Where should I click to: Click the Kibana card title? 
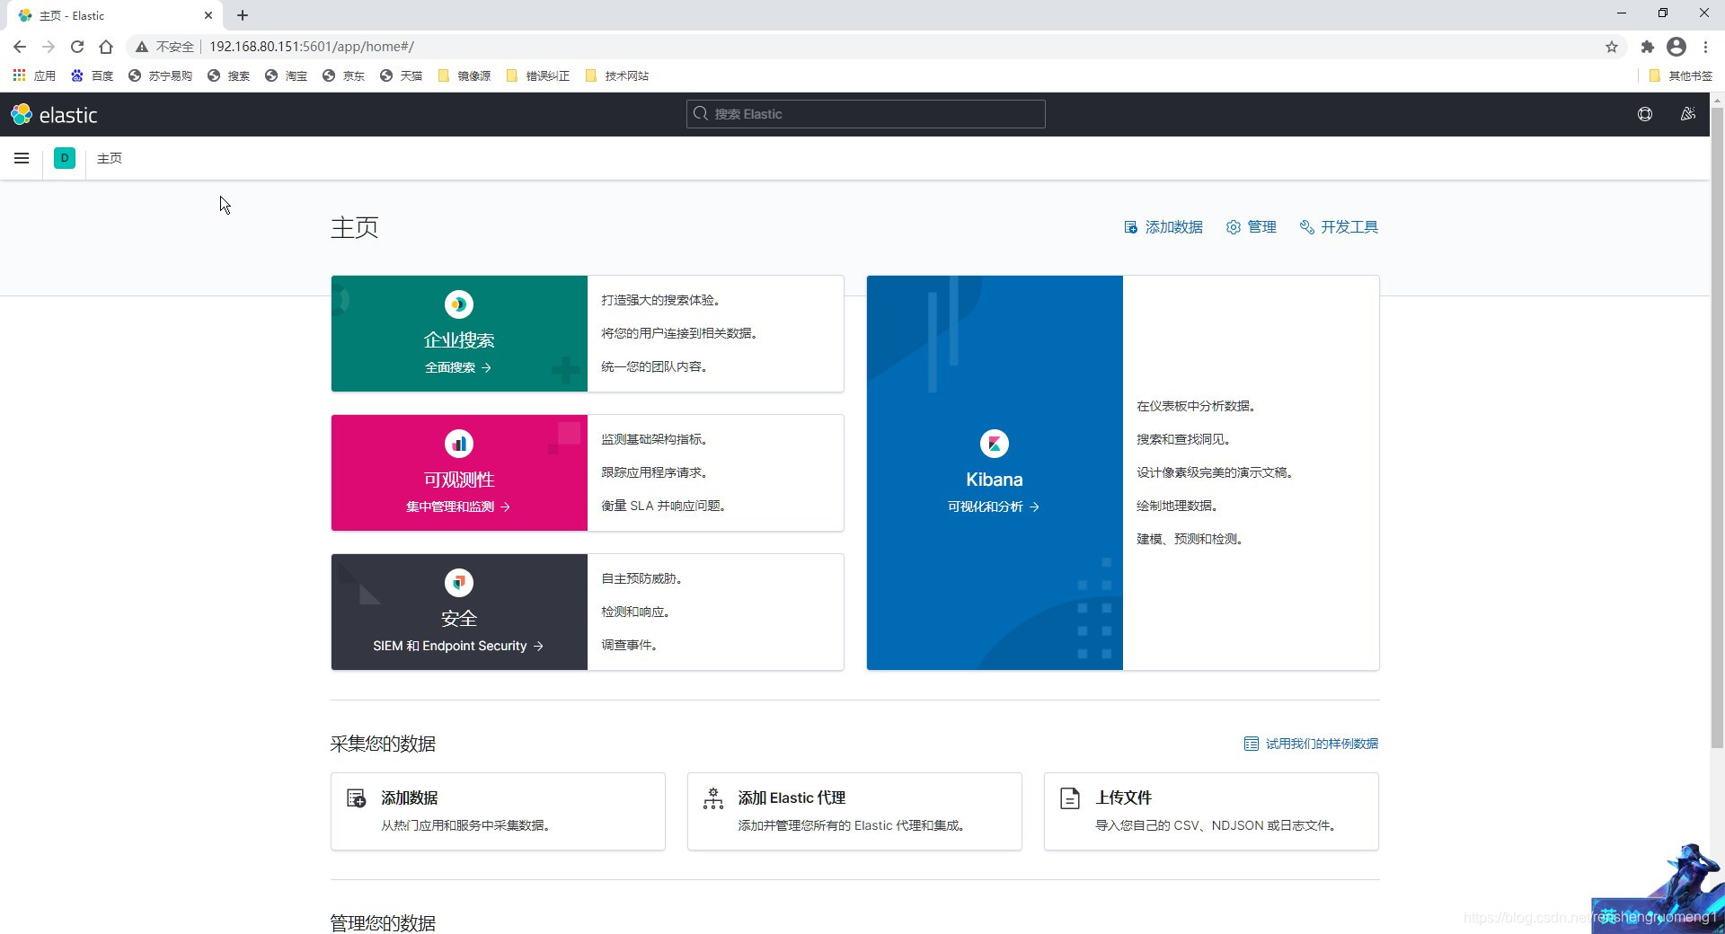click(x=995, y=480)
